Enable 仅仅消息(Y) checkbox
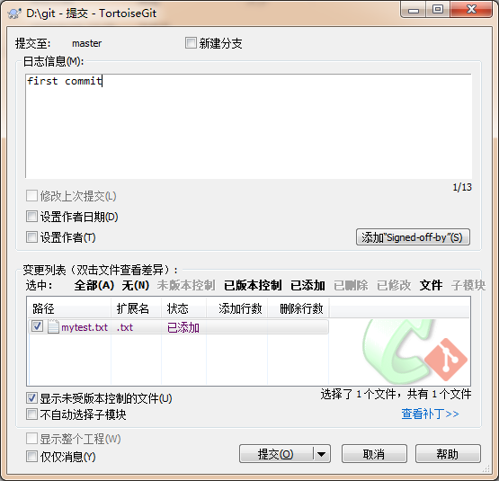499x481 pixels. point(31,457)
